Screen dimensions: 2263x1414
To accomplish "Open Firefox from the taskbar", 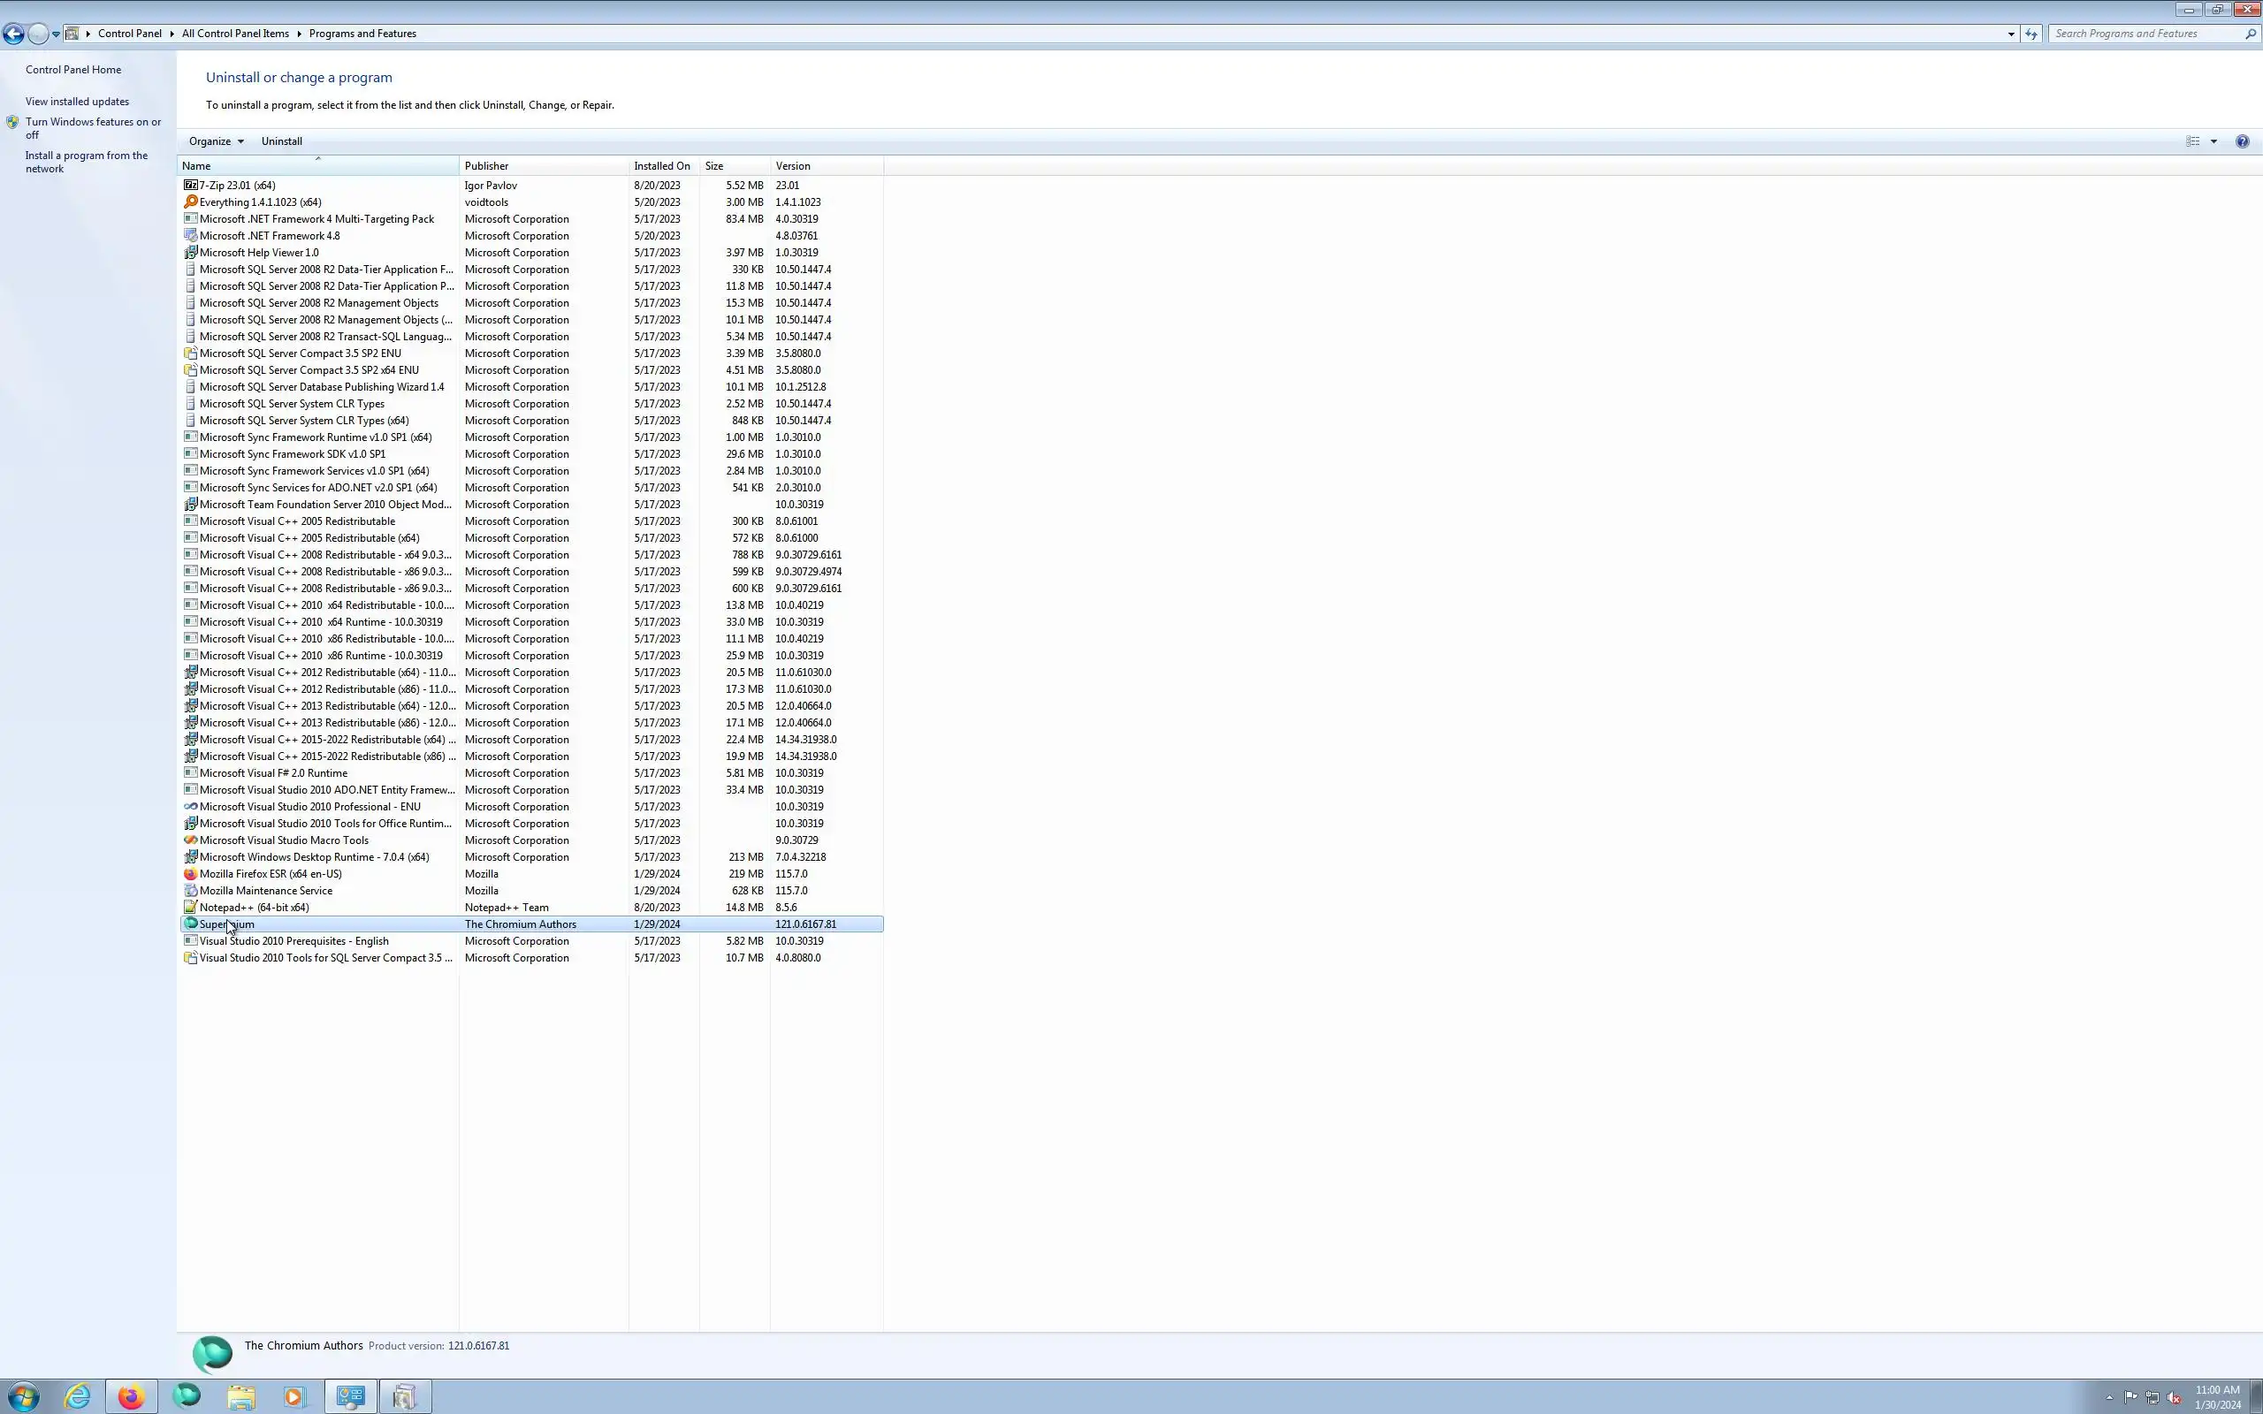I will (131, 1396).
